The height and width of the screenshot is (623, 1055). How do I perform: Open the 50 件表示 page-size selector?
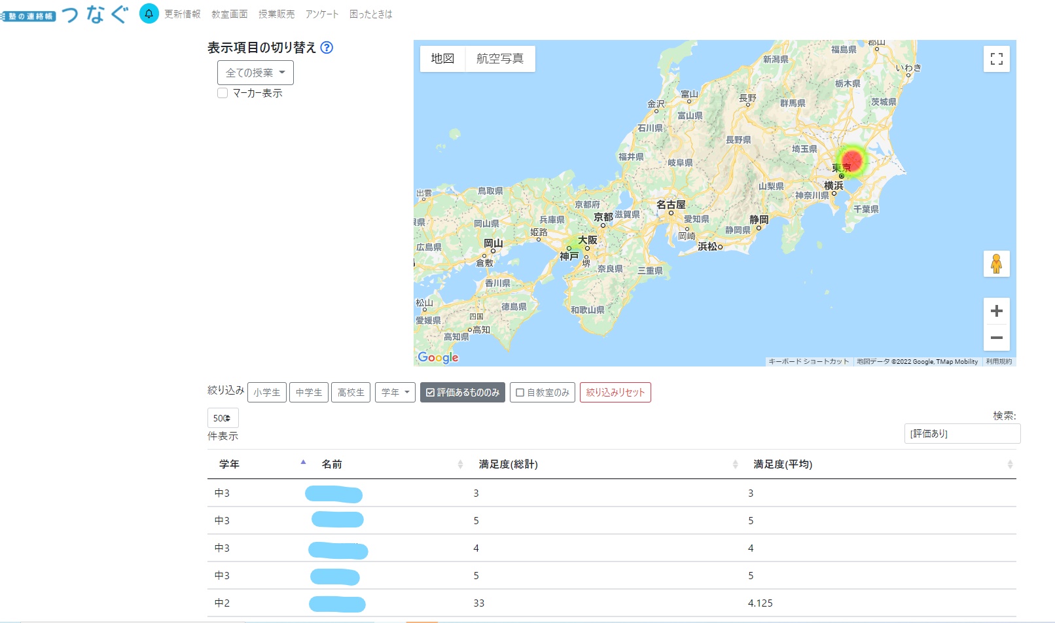pyautogui.click(x=223, y=418)
